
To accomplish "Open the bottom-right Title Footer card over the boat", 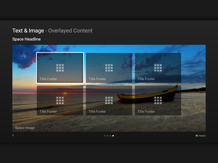I will (158, 100).
